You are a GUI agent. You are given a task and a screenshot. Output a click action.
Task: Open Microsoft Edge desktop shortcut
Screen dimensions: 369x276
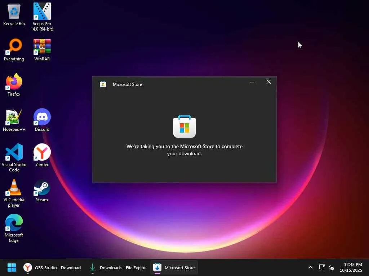coord(14,229)
